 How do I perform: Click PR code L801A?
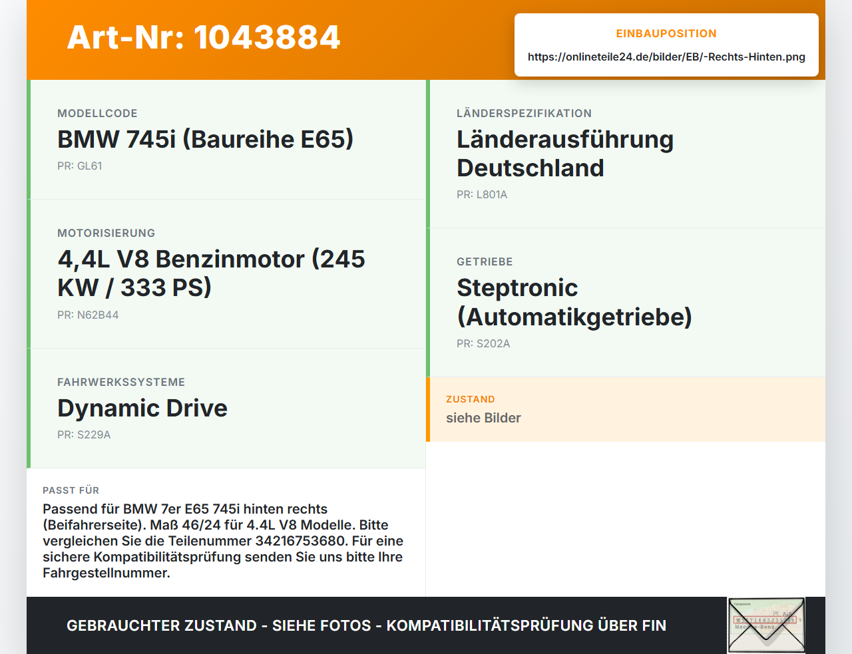[482, 194]
